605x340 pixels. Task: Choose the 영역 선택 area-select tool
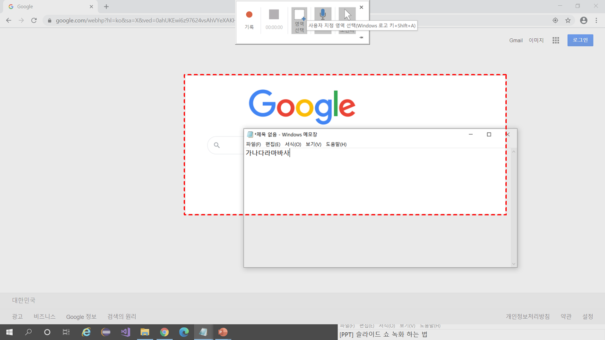[299, 20]
